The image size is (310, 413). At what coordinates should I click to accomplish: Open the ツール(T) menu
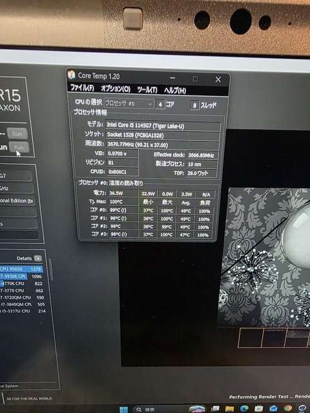click(x=147, y=90)
